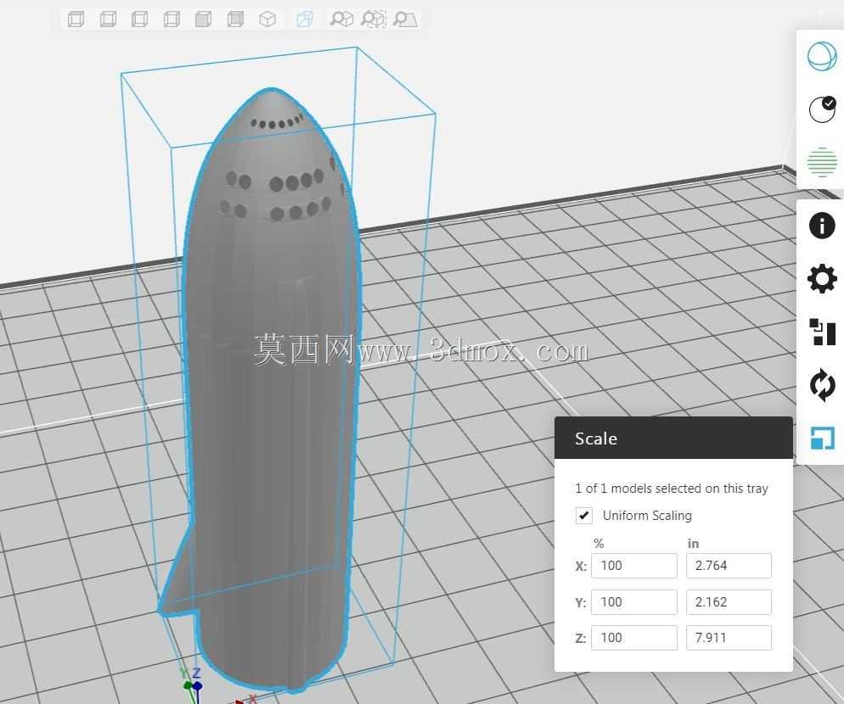Open Slice Preview striped sphere icon
The height and width of the screenshot is (704, 844).
tap(822, 162)
